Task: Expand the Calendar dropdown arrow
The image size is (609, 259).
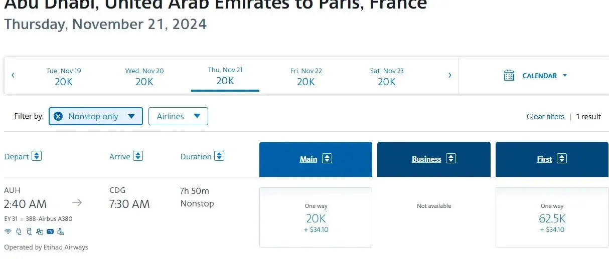Action: tap(564, 76)
